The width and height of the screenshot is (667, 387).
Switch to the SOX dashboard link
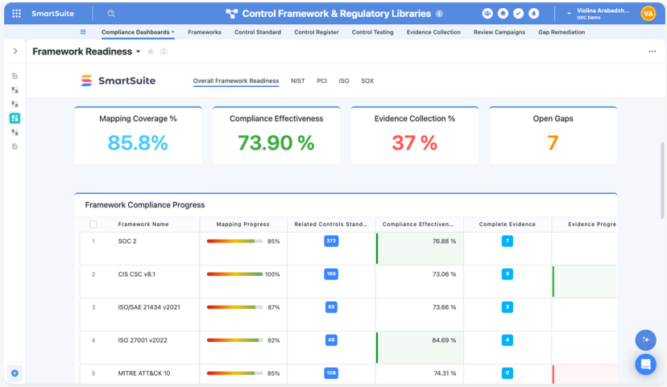[x=367, y=80]
